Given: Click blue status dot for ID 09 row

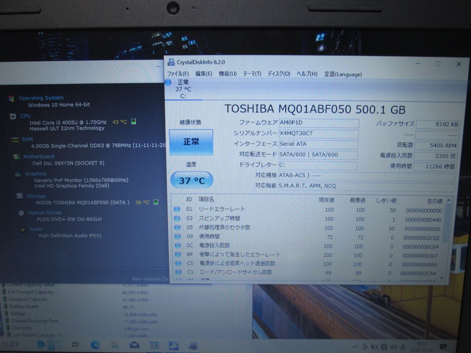Looking at the screenshot, I should click(x=178, y=236).
